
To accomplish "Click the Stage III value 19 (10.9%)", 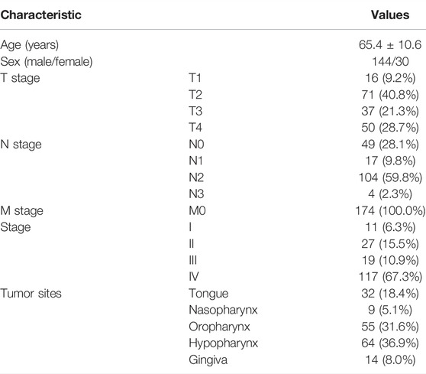I will coord(390,260).
